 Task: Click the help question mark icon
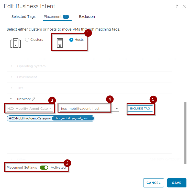(177, 6)
